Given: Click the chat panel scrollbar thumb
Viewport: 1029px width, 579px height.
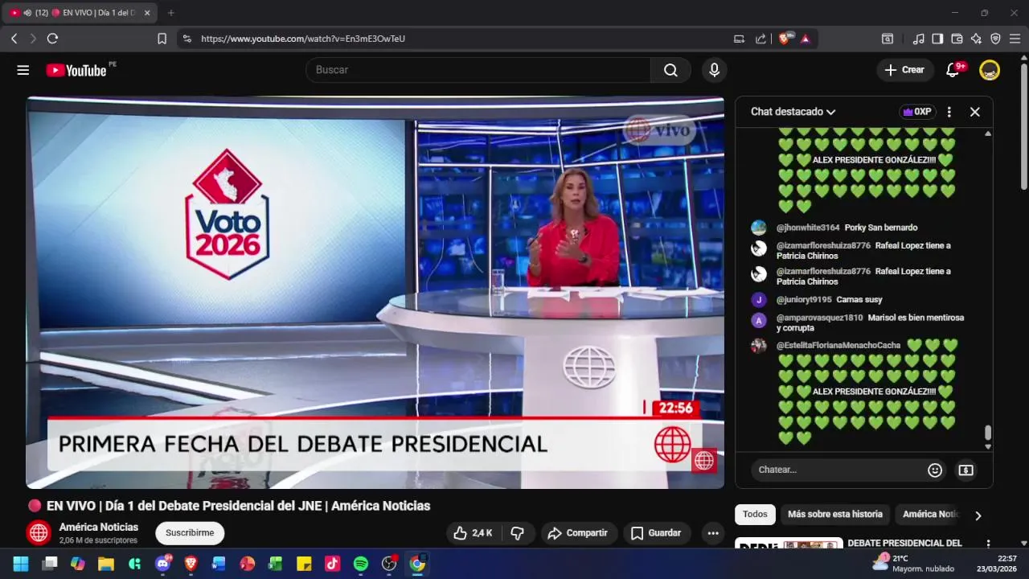Looking at the screenshot, I should pyautogui.click(x=988, y=433).
